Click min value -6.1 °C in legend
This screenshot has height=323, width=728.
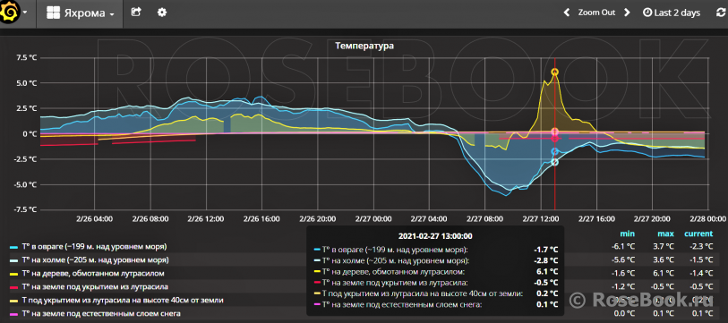tap(623, 246)
